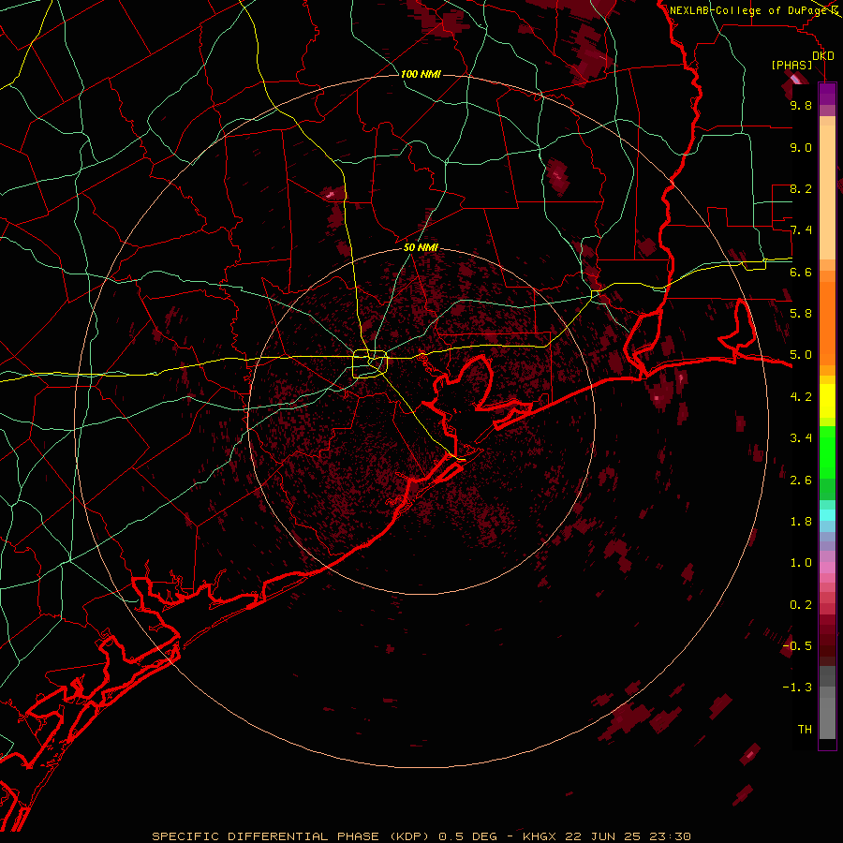The width and height of the screenshot is (843, 843).
Task: Click the 0.2 scale value
Action: 801,605
